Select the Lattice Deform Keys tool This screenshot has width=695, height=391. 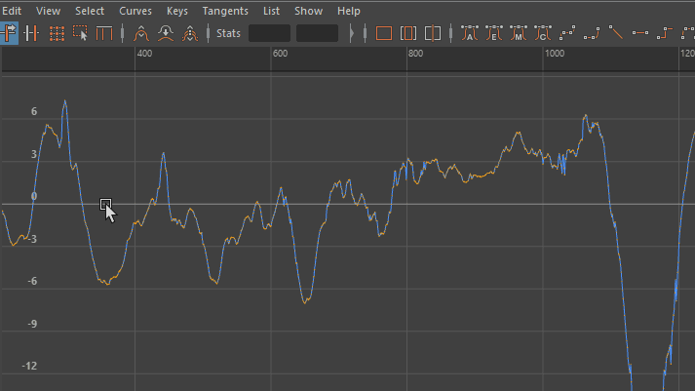(x=58, y=33)
